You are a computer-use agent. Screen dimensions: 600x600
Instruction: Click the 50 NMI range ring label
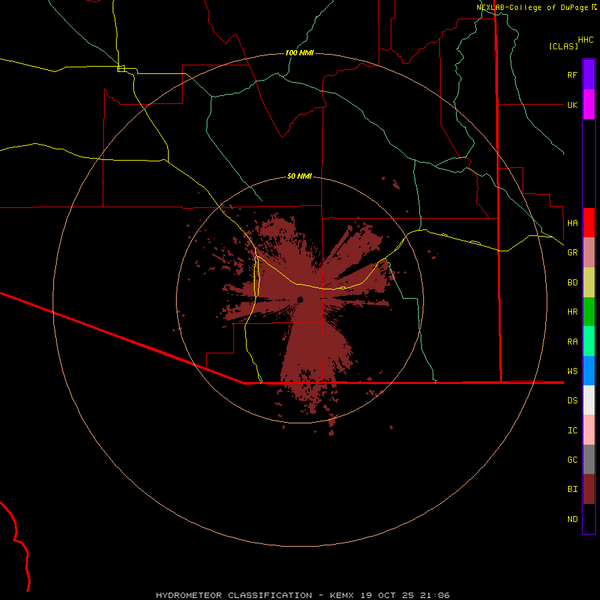pyautogui.click(x=299, y=176)
